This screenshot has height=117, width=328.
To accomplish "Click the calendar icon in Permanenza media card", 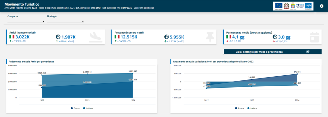I will coord(315,37).
